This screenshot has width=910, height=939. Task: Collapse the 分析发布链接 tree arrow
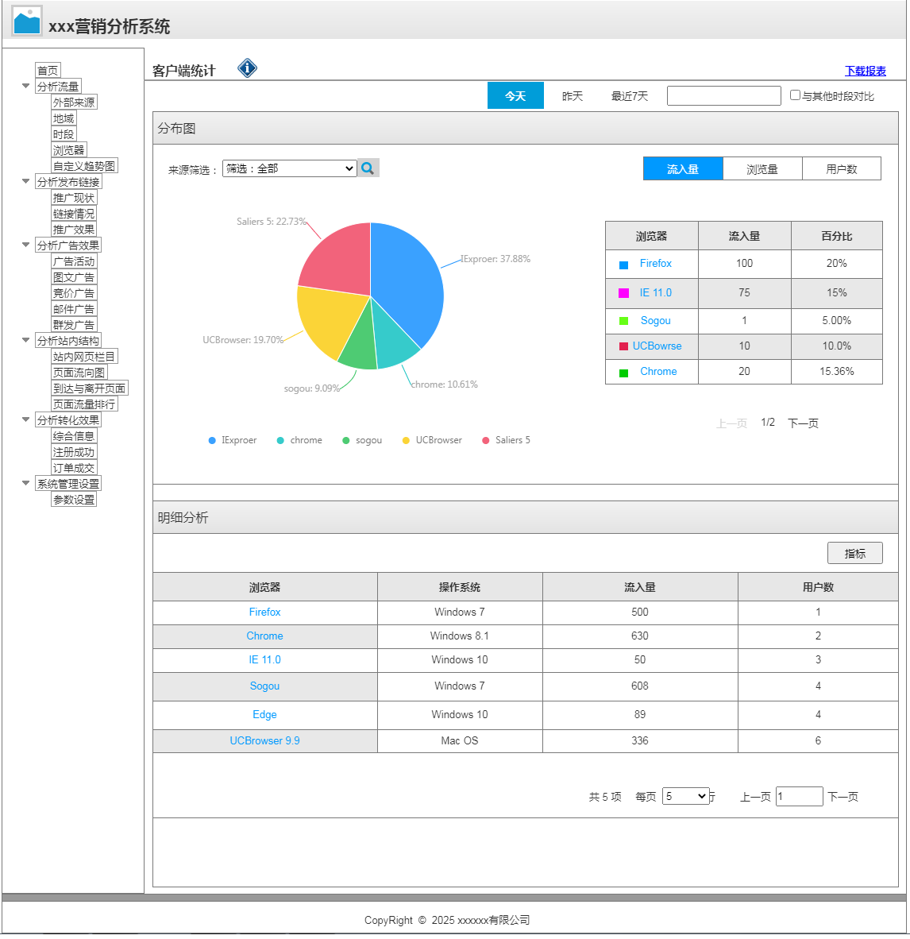click(x=25, y=181)
